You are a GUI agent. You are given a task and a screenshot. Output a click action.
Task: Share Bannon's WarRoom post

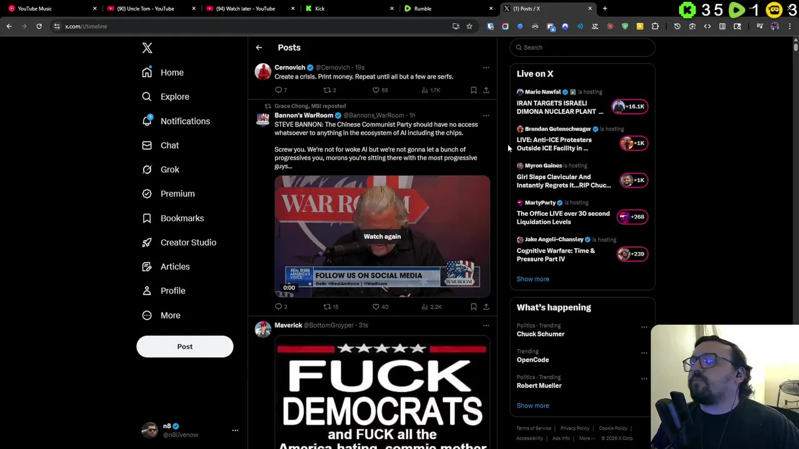486,307
